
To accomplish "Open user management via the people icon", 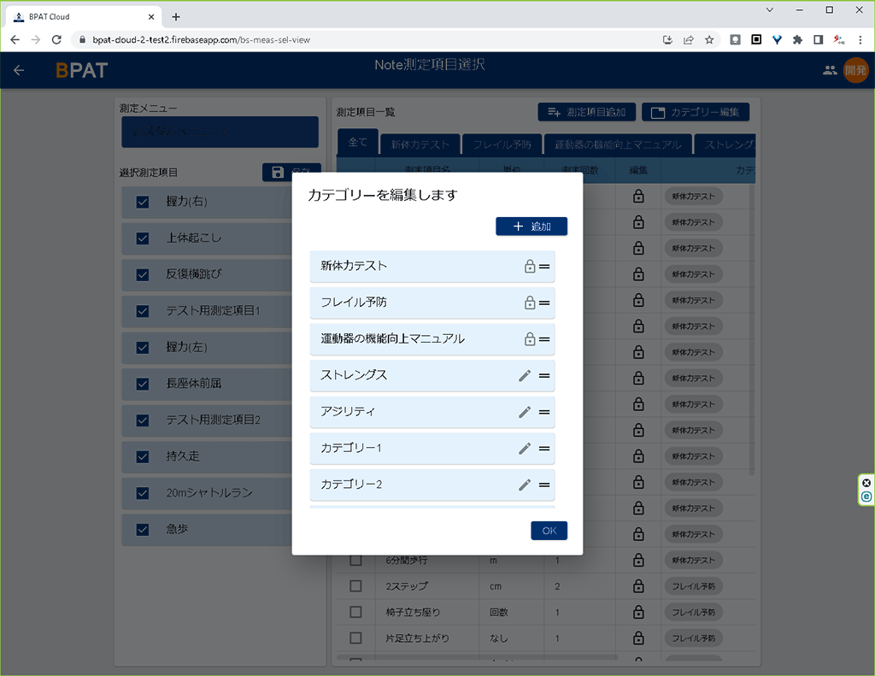I will [829, 70].
